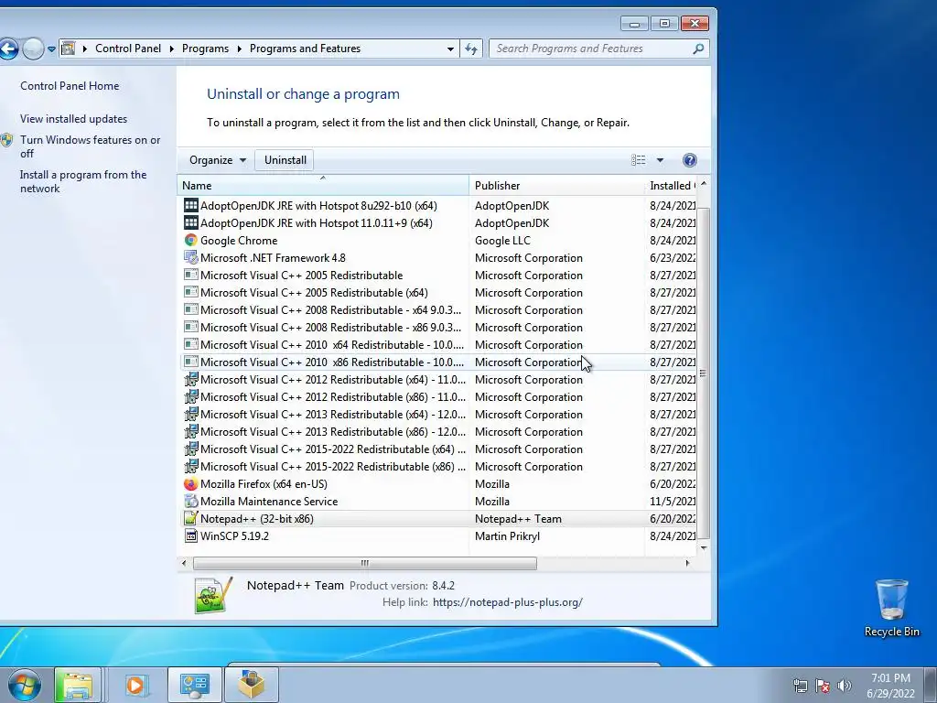Click the Google Chrome program icon
Viewport: 937px width, 703px height.
(190, 241)
